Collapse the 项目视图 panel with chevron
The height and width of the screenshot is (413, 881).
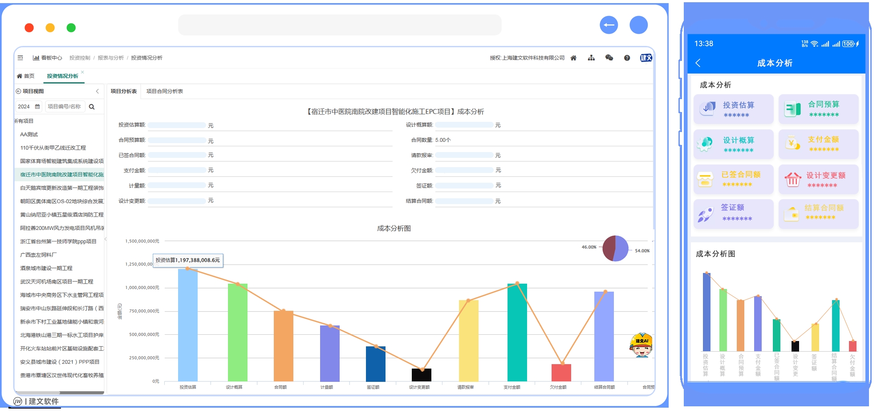[97, 91]
